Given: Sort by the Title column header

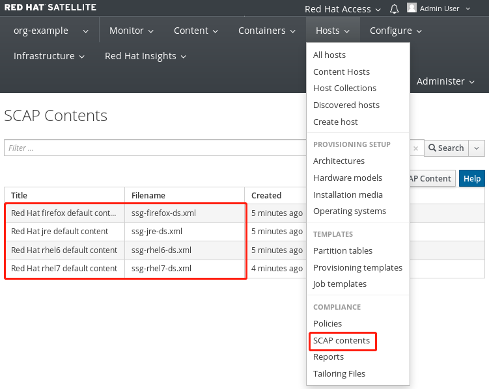Looking at the screenshot, I should click(x=20, y=195).
